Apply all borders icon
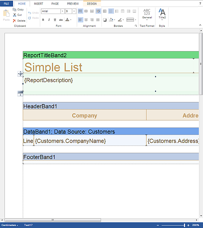The height and width of the screenshot is (228, 203). tap(105, 11)
